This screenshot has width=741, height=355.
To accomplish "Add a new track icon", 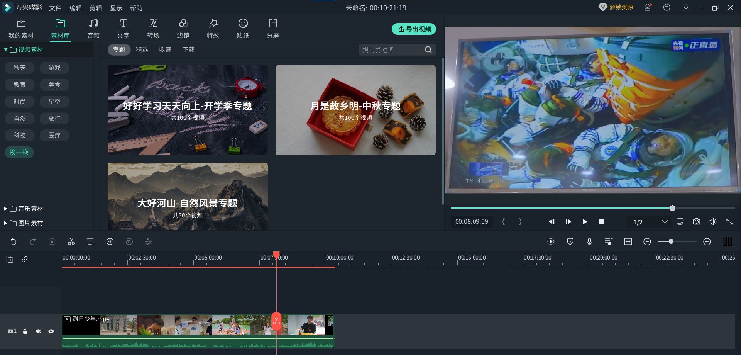I will point(10,259).
